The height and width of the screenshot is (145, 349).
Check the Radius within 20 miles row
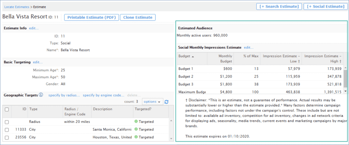(x=7, y=122)
